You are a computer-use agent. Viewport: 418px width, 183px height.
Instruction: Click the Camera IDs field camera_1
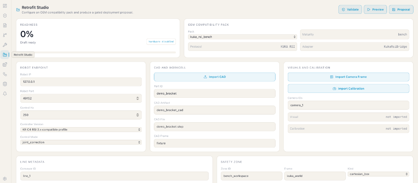pyautogui.click(x=349, y=105)
